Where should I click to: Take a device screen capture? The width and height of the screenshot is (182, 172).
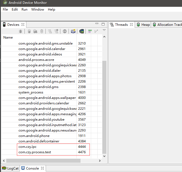[73, 31]
